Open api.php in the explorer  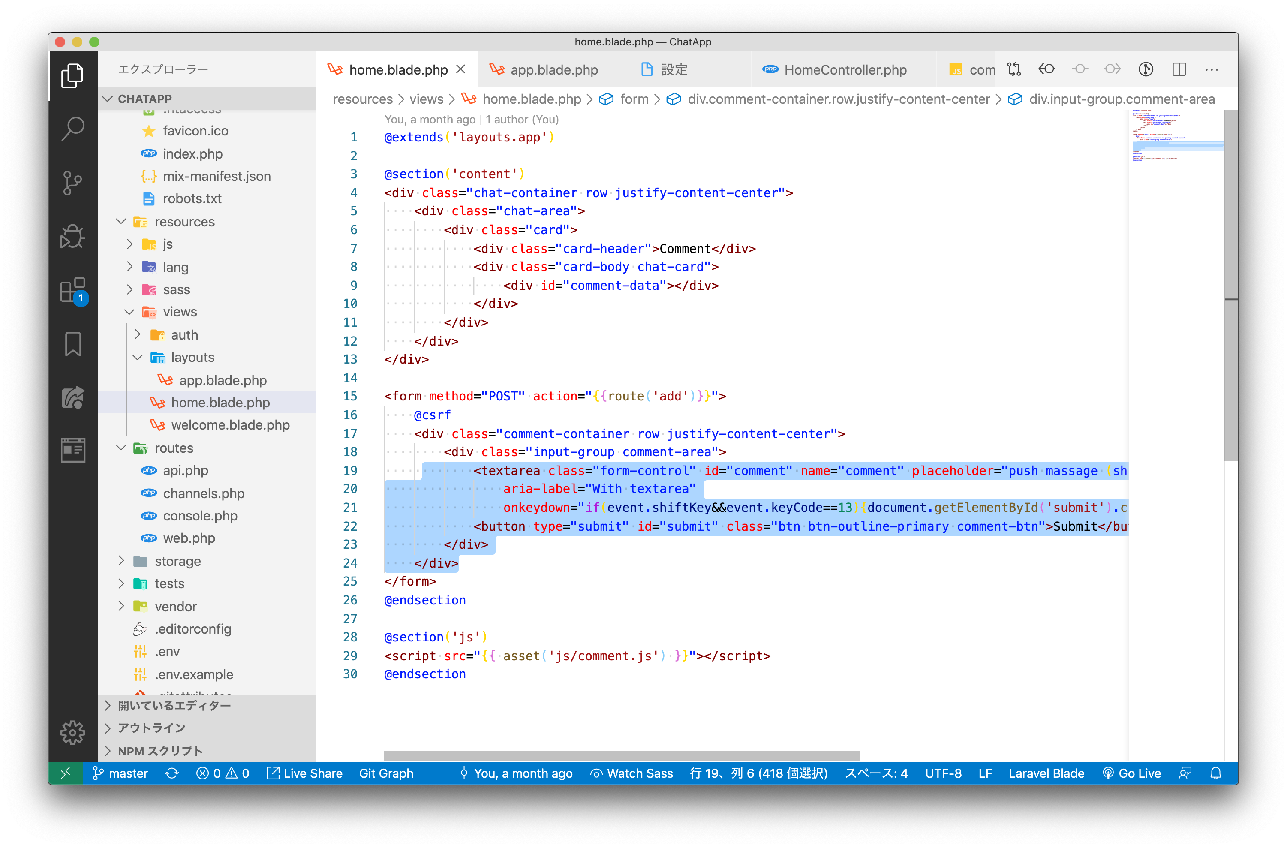[x=207, y=470]
